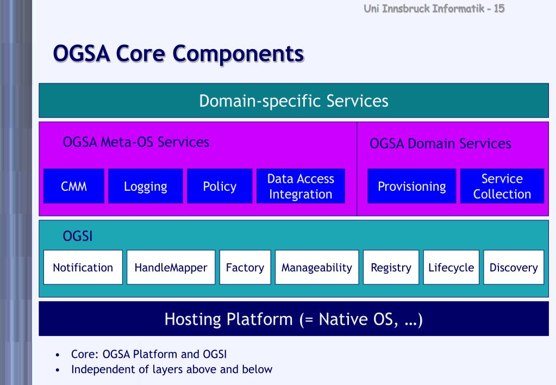The image size is (556, 385).
Task: Select the Factory box
Action: 245,267
